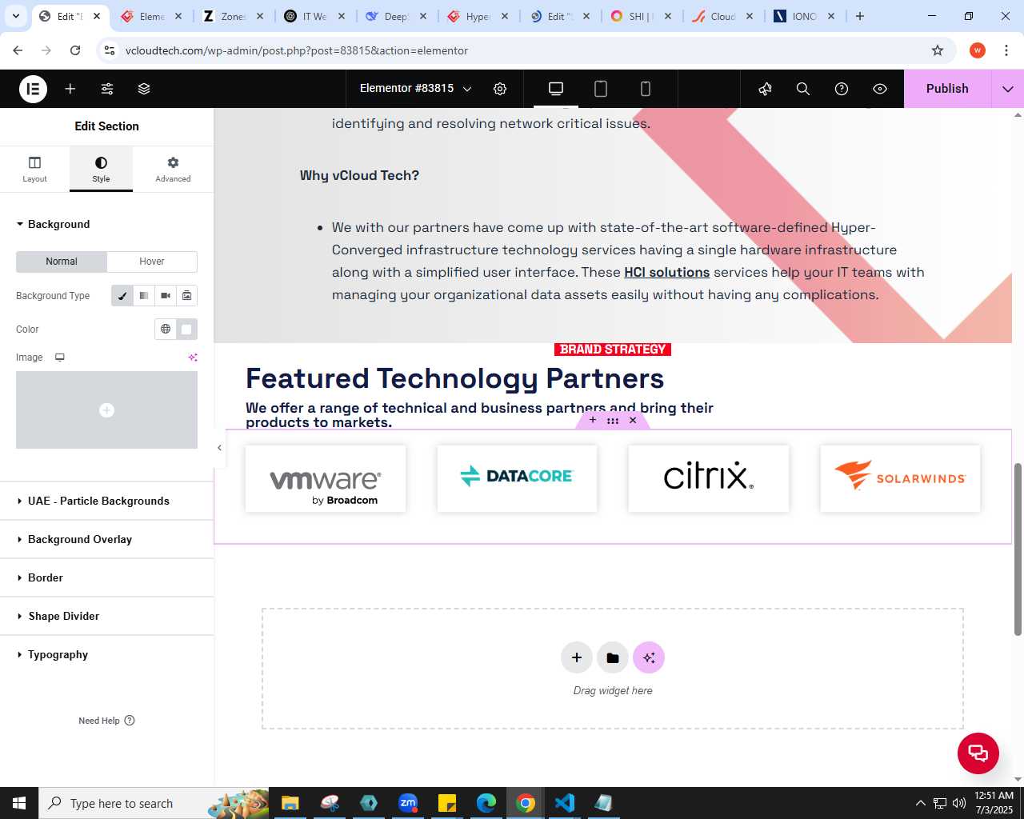Switch to the Style tab

click(101, 169)
